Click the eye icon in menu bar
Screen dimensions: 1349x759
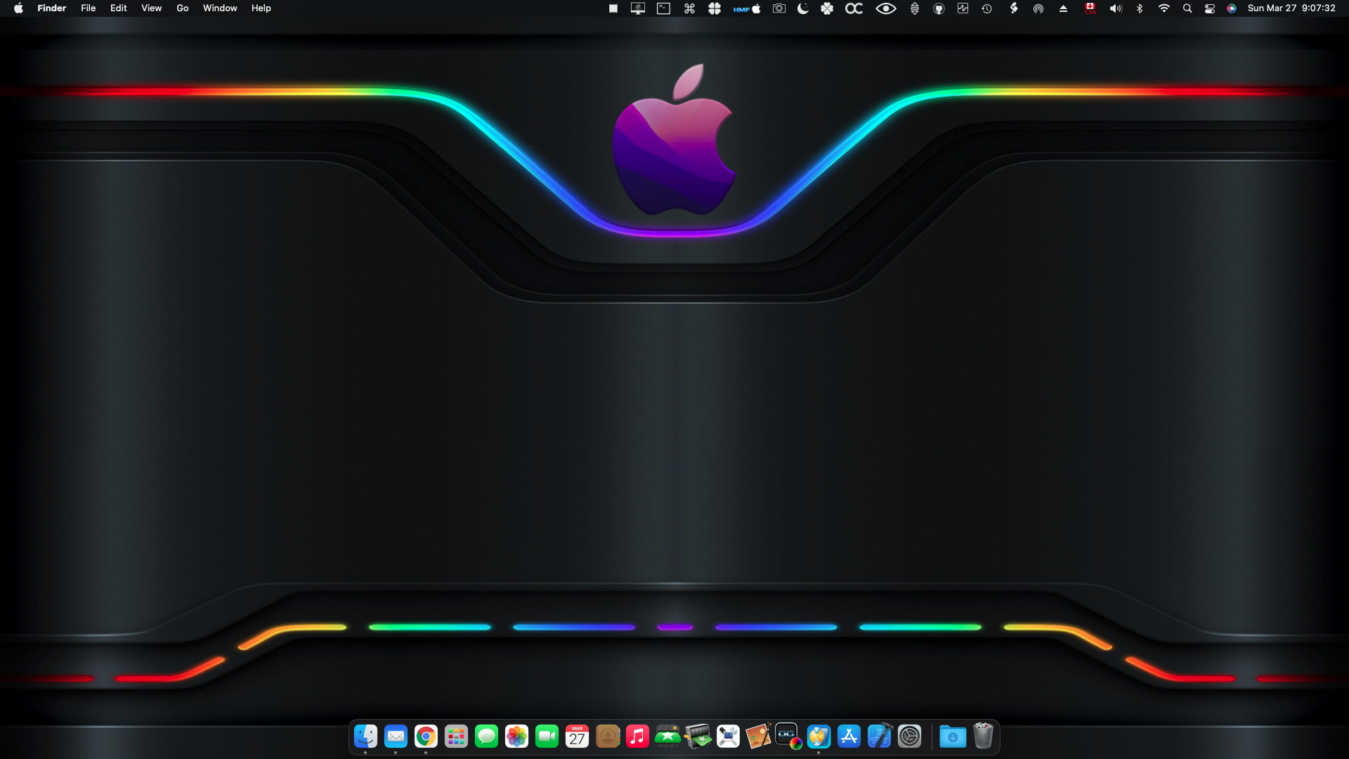coord(885,8)
